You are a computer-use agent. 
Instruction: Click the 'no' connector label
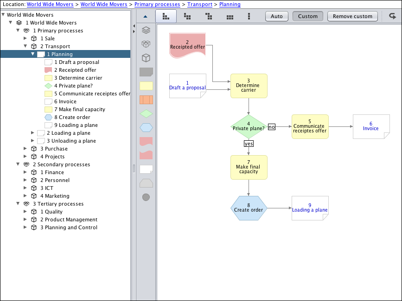pyautogui.click(x=272, y=127)
